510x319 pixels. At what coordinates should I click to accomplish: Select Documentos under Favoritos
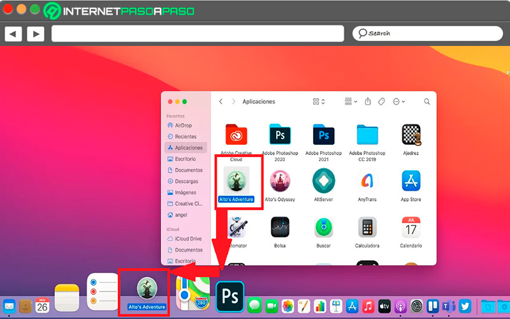click(186, 170)
